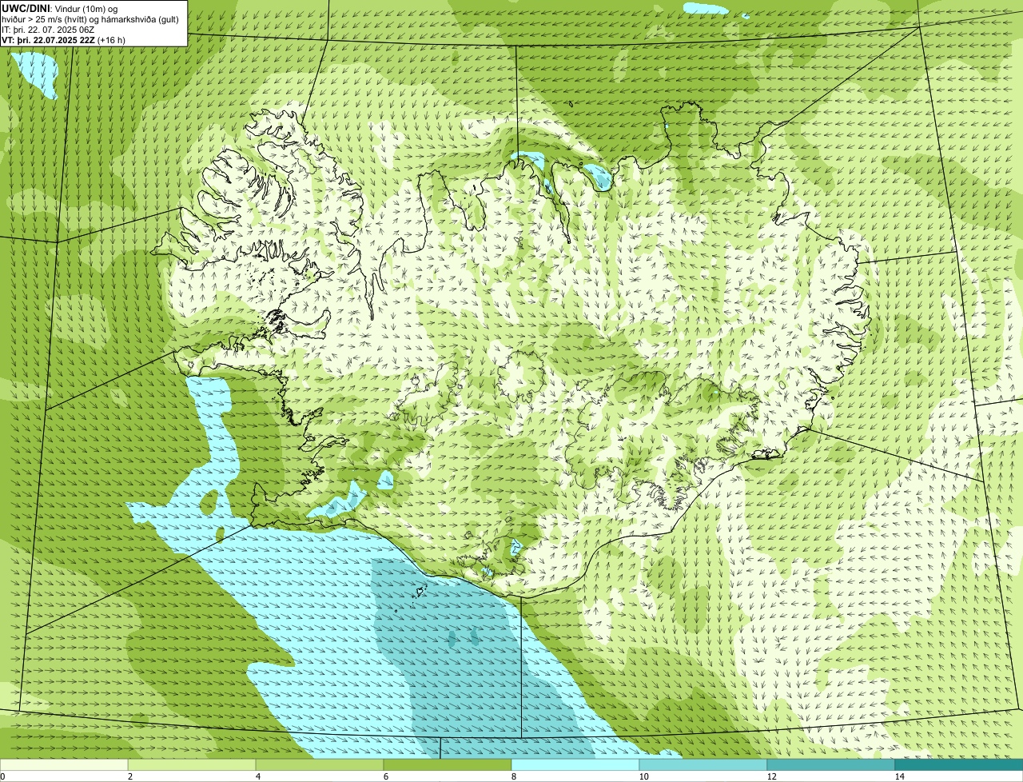Screen dimensions: 1023x782
Task: Click the legend value '6'
Action: click(x=385, y=776)
